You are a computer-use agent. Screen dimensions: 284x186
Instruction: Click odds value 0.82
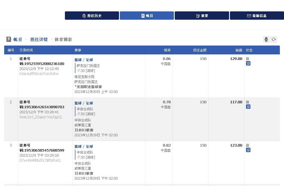[x=167, y=145]
